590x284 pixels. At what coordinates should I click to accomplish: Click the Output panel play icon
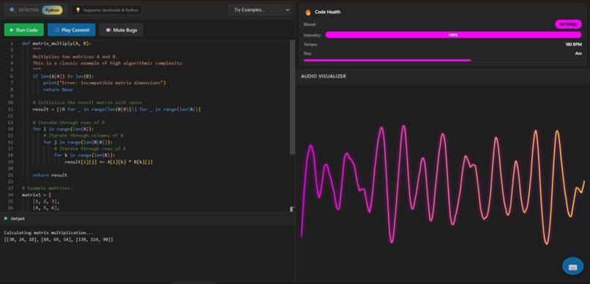[6, 218]
